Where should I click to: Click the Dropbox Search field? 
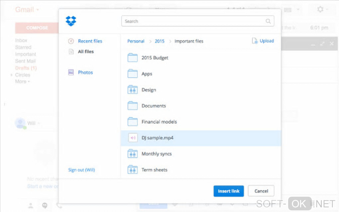tap(198, 21)
